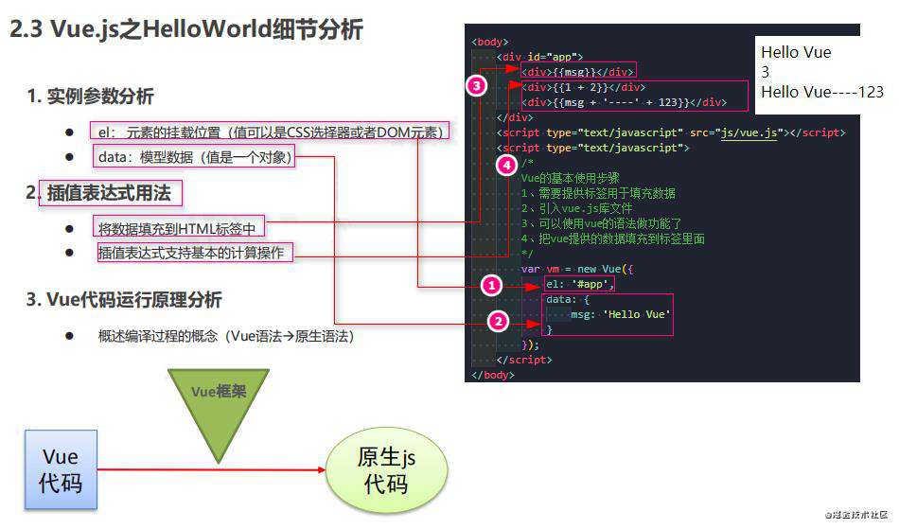Click code line "msg: 'Hello Vue'"

tap(621, 314)
